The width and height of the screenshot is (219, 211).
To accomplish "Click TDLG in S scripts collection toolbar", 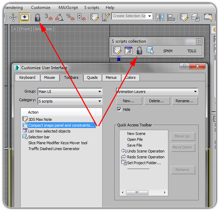I will click(191, 51).
